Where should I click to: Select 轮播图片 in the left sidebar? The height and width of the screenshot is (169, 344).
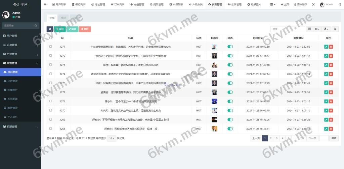coord(12,90)
